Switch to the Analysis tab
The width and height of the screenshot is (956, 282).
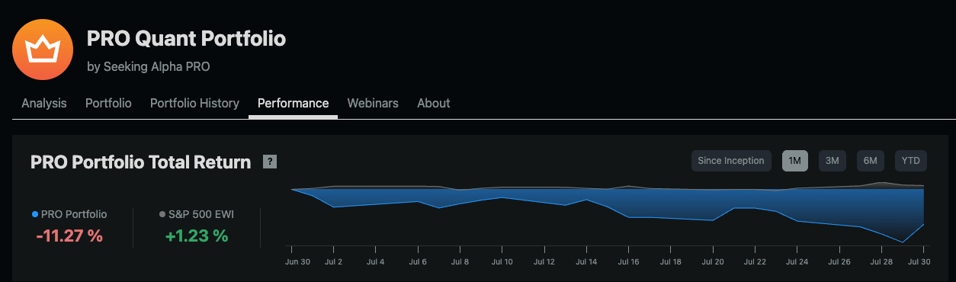44,103
